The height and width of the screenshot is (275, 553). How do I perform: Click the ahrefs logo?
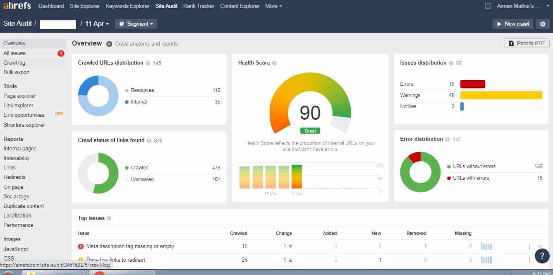18,6
